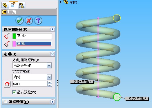Confirm the sweep with the green checkmark
This screenshot has height=108, width=152.
click(x=19, y=20)
